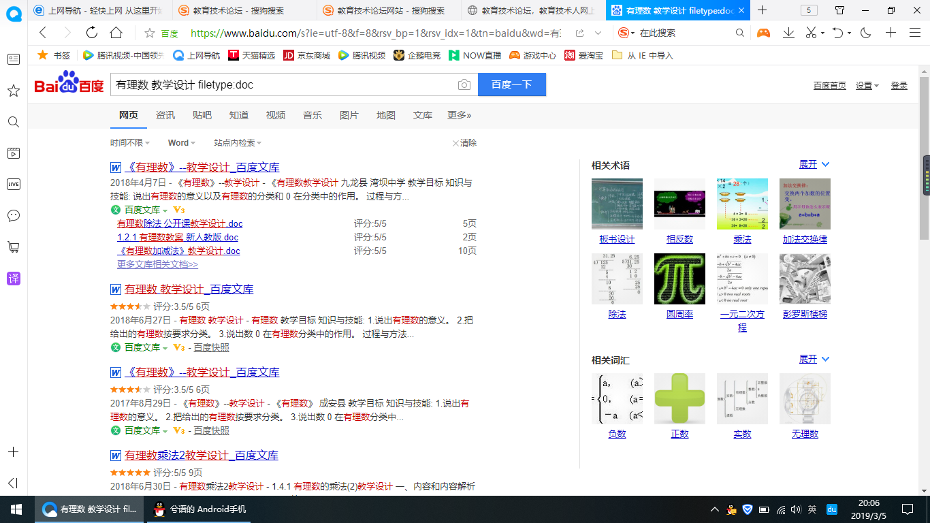Click 更多文库相关文档>> link
This screenshot has height=523, width=930.
(157, 264)
